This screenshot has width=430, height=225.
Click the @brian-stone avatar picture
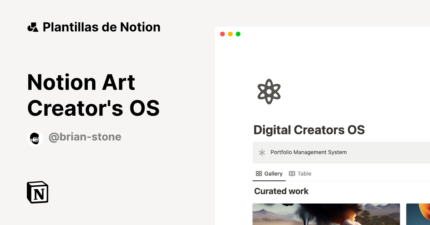click(x=35, y=138)
